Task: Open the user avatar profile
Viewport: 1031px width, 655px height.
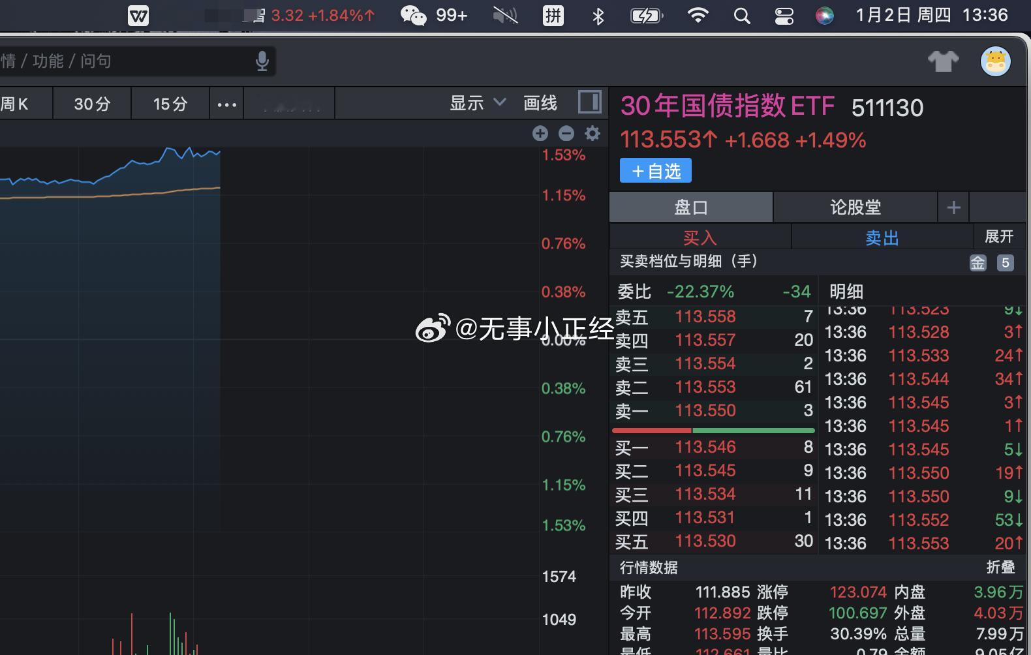Action: coord(996,61)
